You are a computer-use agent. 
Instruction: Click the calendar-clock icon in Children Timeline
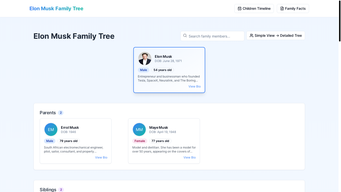pyautogui.click(x=240, y=8)
